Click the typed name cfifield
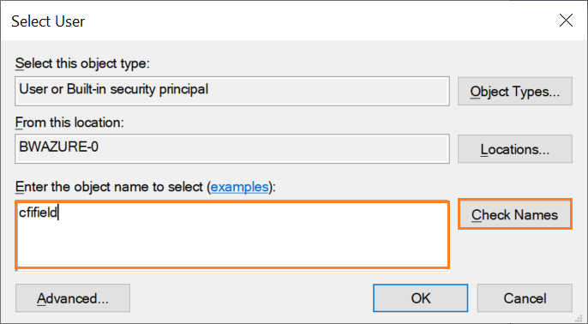The width and height of the screenshot is (588, 324). tap(38, 213)
